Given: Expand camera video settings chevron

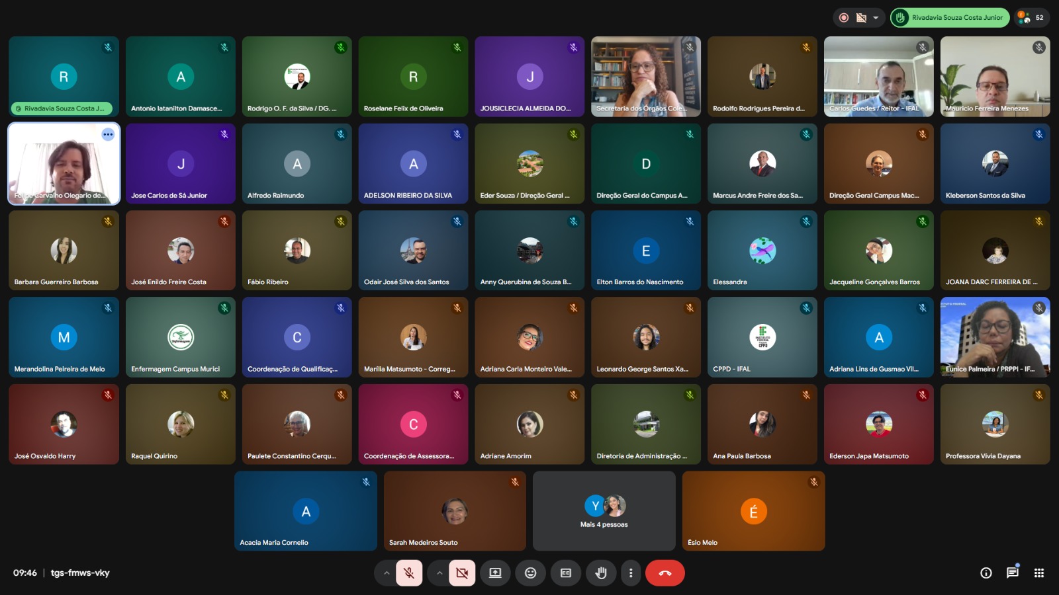Looking at the screenshot, I should pyautogui.click(x=439, y=573).
